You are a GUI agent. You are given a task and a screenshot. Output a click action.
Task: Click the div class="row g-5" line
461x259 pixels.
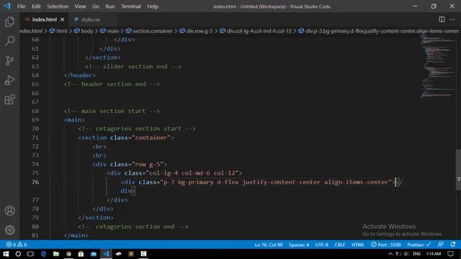(x=130, y=164)
